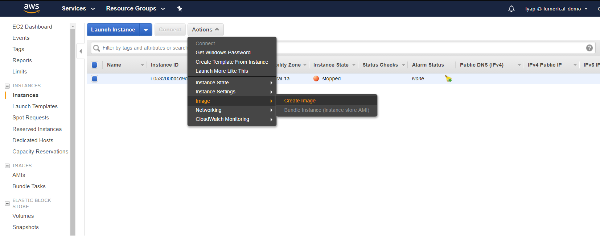Image resolution: width=600 pixels, height=237 pixels.
Task: Click the 'stopped' instance state text
Action: 332,79
